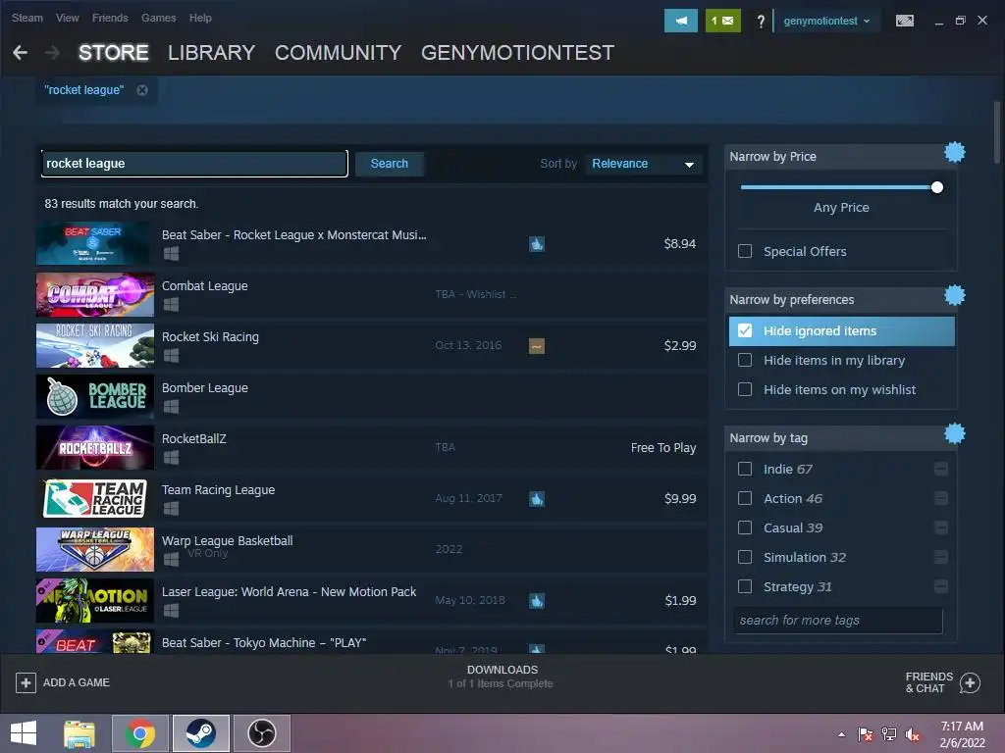Tick the Action tag checkbox
The image size is (1005, 753).
tap(745, 498)
